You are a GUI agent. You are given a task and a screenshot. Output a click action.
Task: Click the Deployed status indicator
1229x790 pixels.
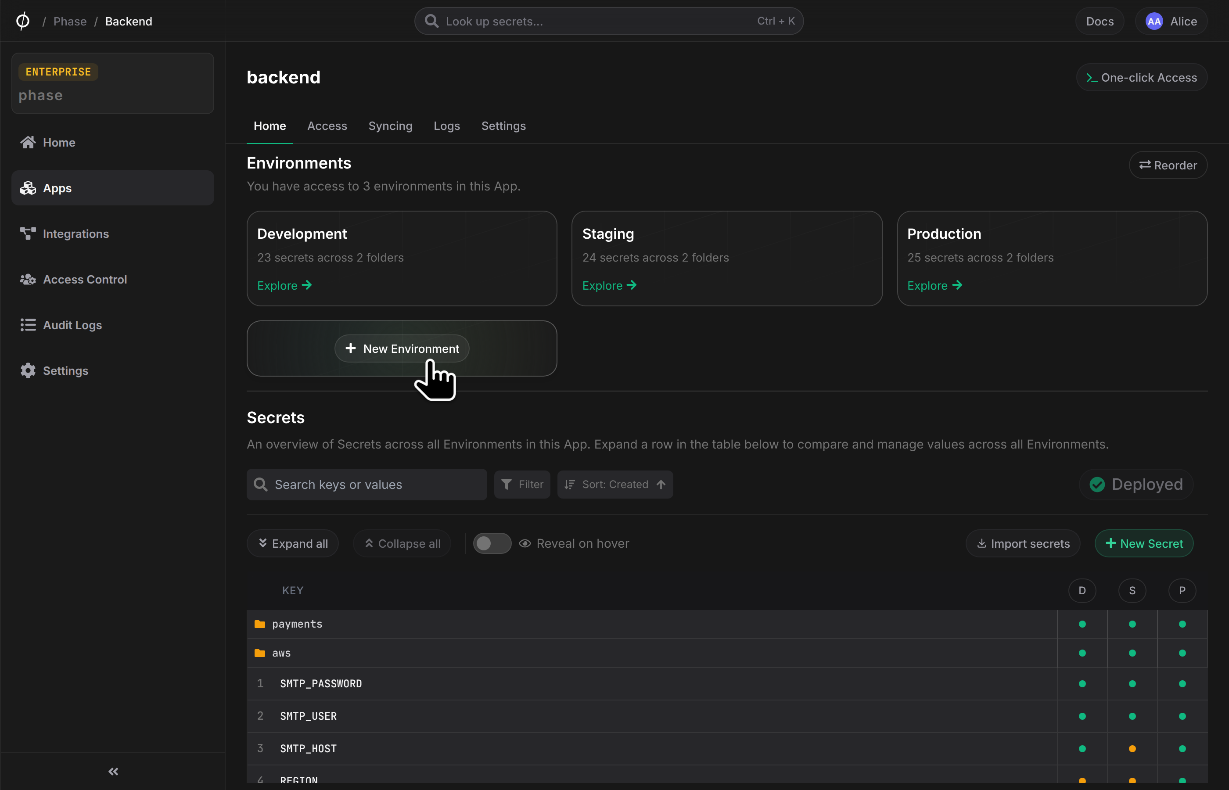click(x=1136, y=484)
